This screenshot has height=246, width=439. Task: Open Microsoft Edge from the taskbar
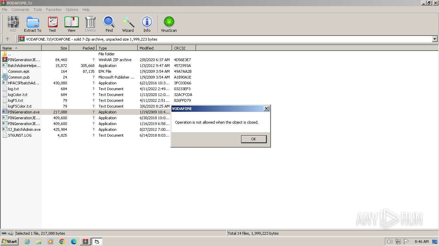pyautogui.click(x=74, y=242)
